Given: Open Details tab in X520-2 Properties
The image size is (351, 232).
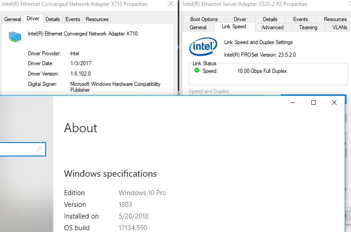Looking at the screenshot, I should [270, 19].
